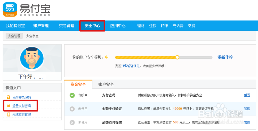Switch to the 安全学堂 sub-tab

[32, 36]
